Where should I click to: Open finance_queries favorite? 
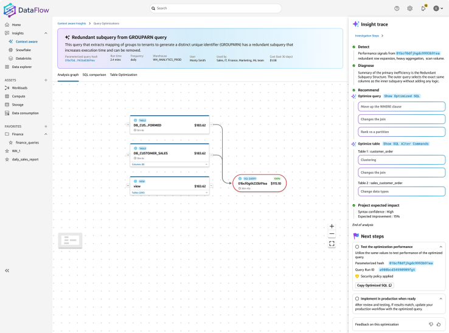(27, 143)
